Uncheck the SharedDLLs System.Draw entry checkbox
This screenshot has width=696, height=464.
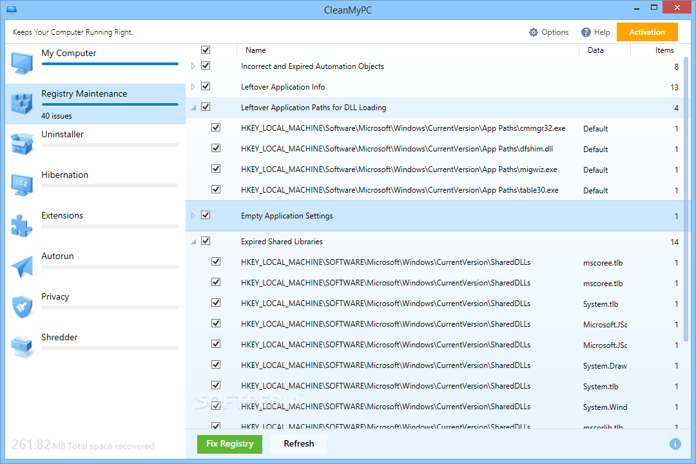(x=216, y=365)
